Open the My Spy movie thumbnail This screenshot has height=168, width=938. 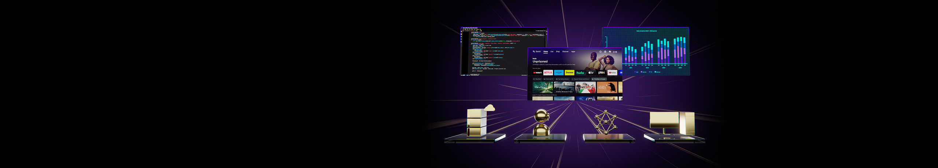586,87
